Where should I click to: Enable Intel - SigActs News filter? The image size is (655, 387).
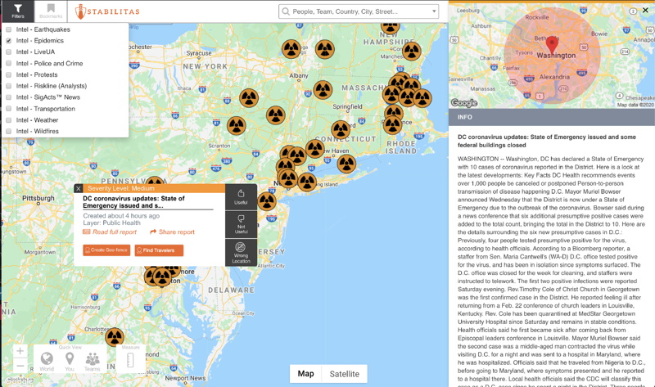coord(9,97)
